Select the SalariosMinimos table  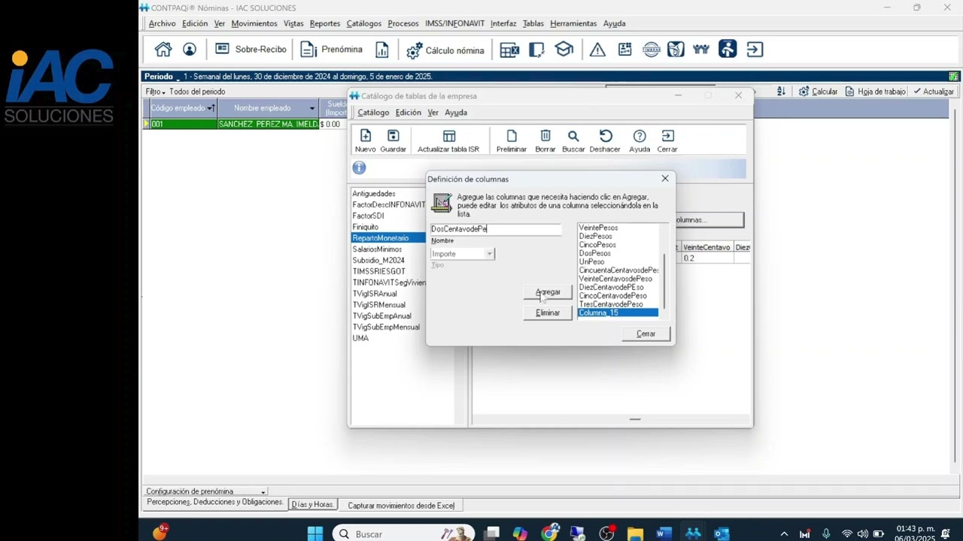click(x=377, y=249)
